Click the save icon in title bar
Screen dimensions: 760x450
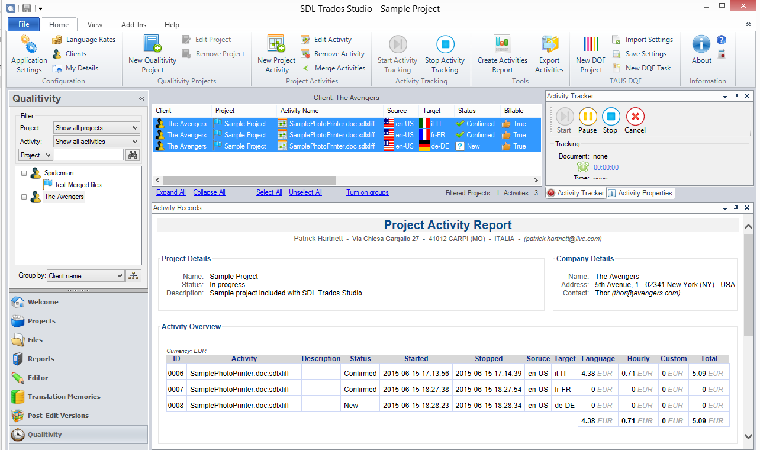point(27,8)
